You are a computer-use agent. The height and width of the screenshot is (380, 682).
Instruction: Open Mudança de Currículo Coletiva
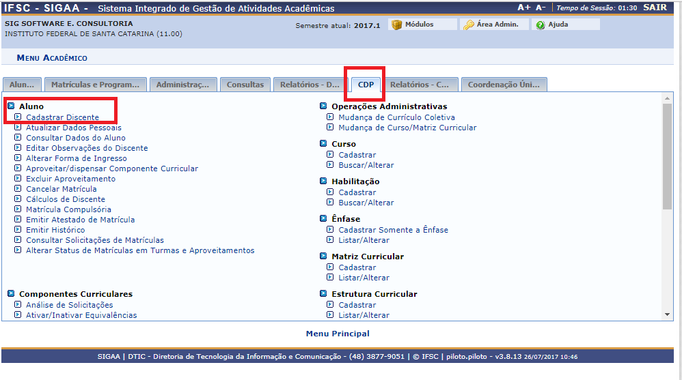[x=396, y=117]
